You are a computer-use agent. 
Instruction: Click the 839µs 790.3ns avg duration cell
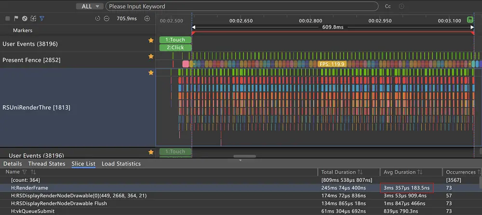(x=401, y=211)
